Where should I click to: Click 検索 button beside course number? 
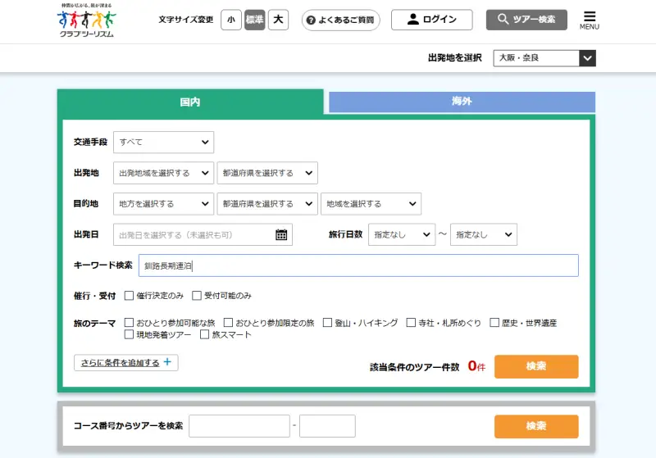pos(536,426)
